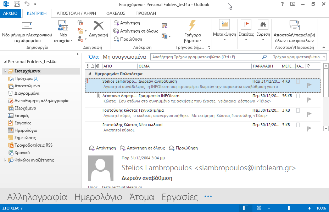Click the Help question mark icon

[x=282, y=4]
